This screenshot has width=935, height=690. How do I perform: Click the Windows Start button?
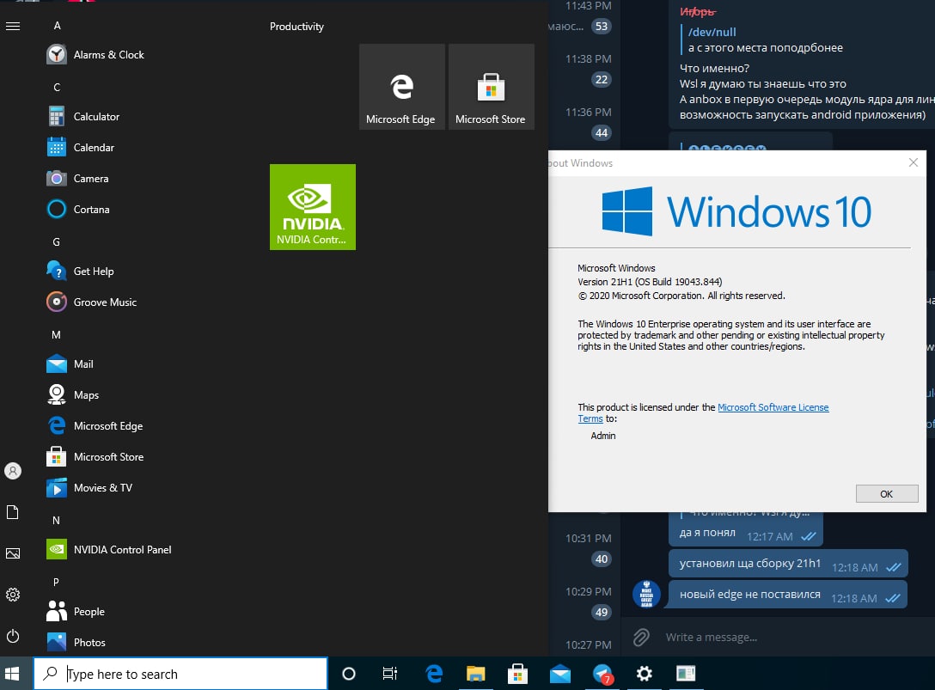[x=13, y=674]
